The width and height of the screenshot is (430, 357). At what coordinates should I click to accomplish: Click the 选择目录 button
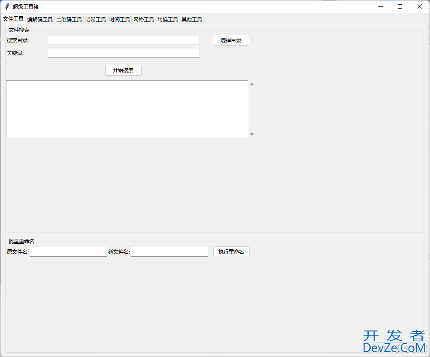[231, 40]
